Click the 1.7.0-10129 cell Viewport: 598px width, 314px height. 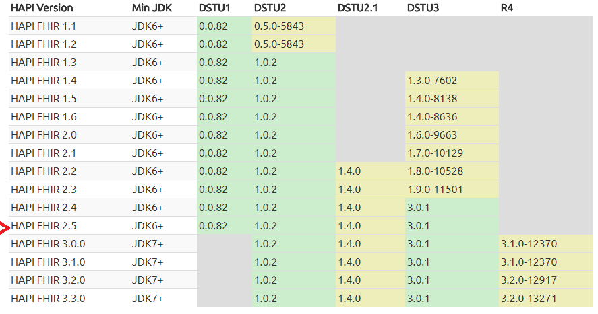point(435,153)
